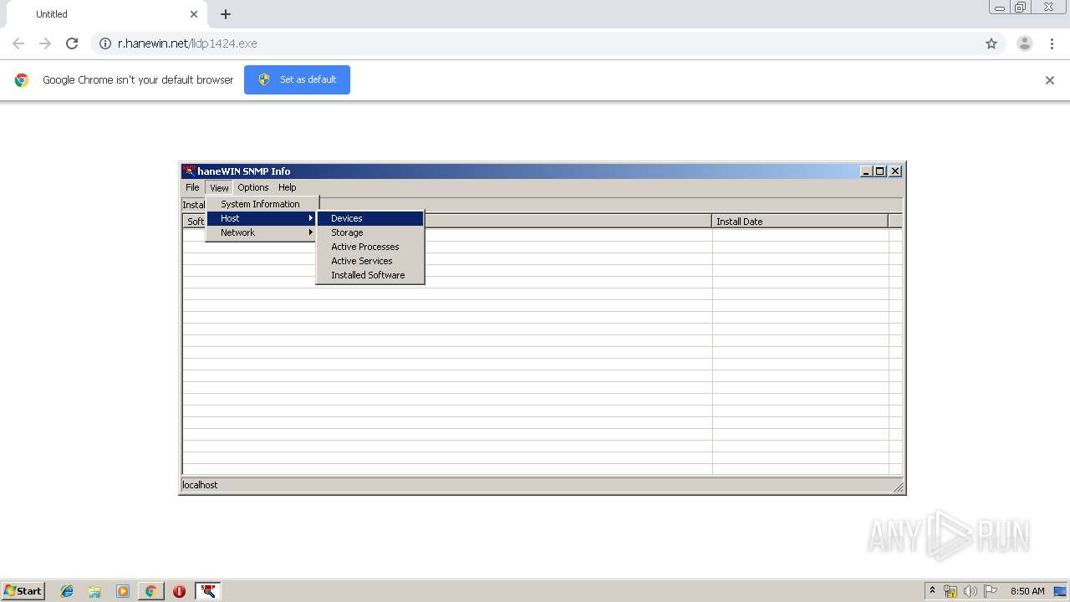
Task: Dismiss the default browser notification bar
Action: click(1050, 80)
